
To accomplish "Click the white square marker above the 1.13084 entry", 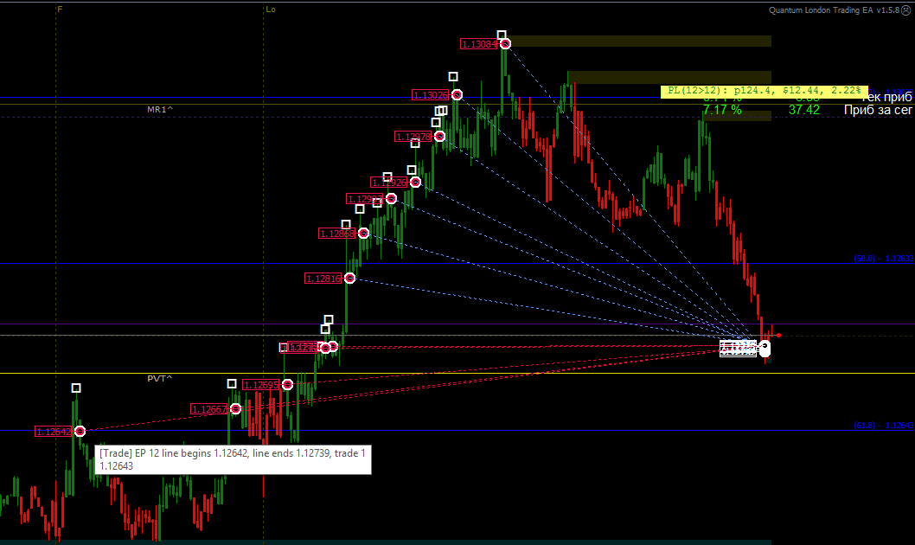I will tap(502, 35).
